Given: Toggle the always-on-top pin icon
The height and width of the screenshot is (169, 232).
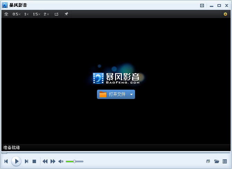Looking at the screenshot, I should (66, 14).
